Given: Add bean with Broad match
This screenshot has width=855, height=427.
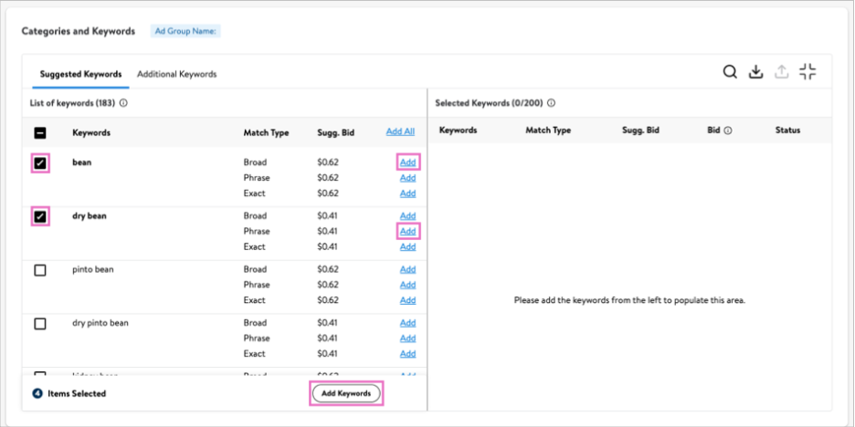Looking at the screenshot, I should [x=408, y=162].
